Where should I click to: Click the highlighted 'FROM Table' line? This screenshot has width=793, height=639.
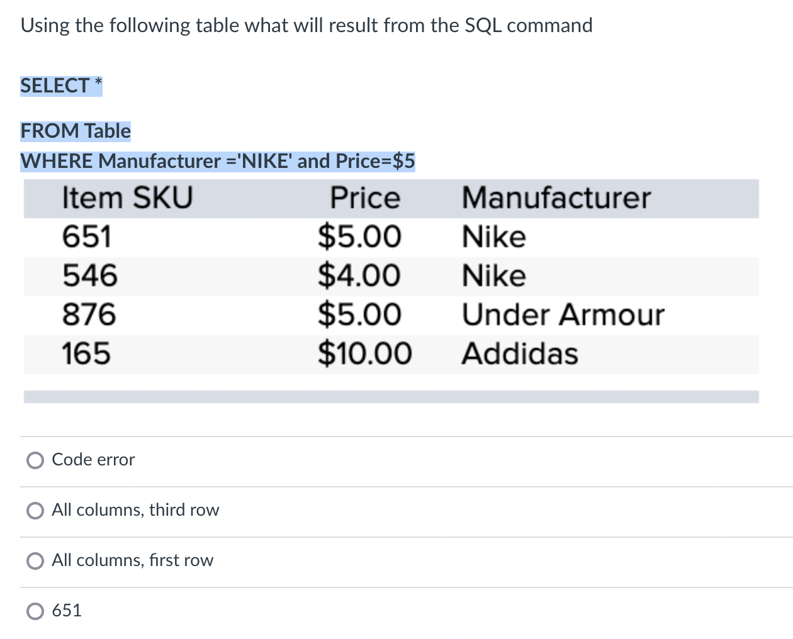tap(76, 131)
